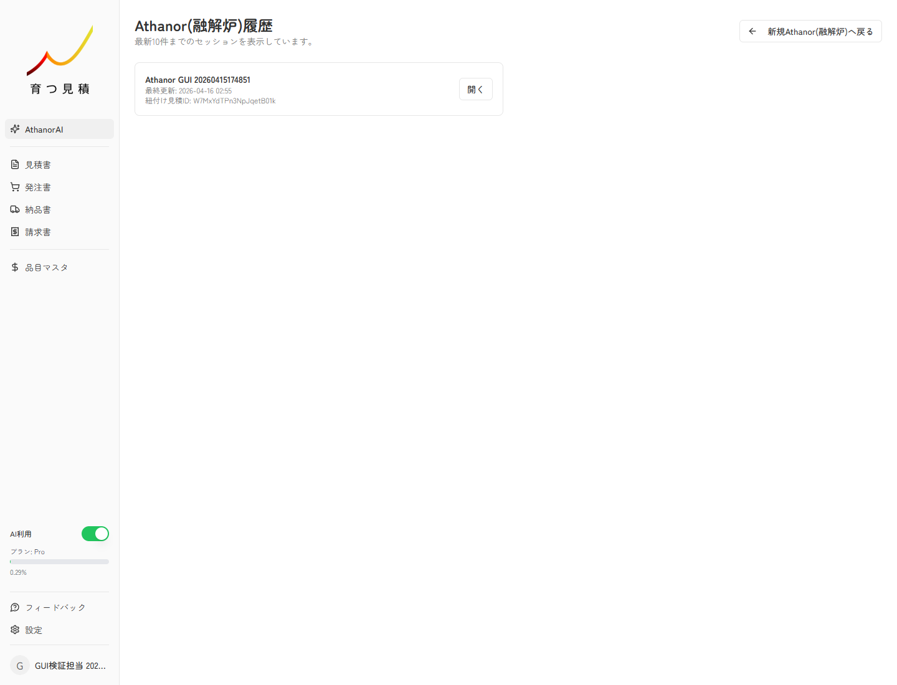Click the left arrow icon in the back button
The image size is (897, 685).
(752, 31)
